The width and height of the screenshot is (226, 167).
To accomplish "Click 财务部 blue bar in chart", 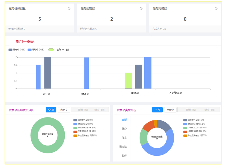I will pyautogui.click(x=86, y=73).
